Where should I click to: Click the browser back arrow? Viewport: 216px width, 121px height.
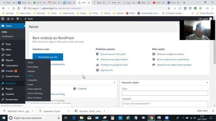[x=3, y=8]
